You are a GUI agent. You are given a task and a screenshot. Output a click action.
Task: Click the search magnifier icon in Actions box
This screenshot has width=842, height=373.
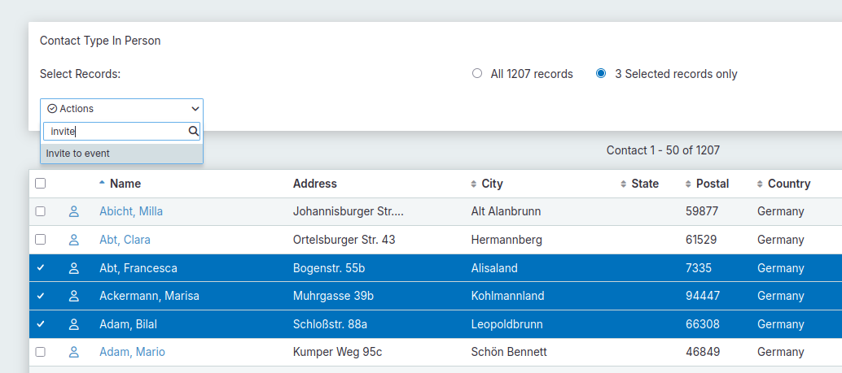pyautogui.click(x=194, y=131)
